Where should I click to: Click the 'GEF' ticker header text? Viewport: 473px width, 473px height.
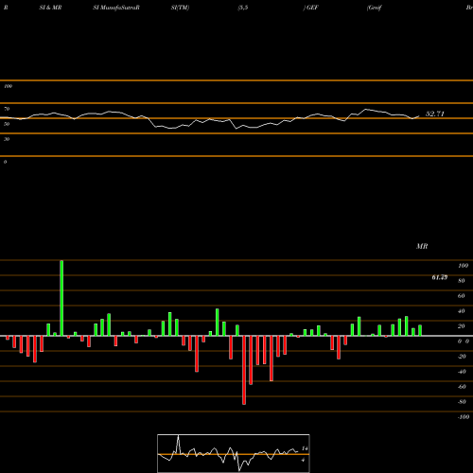[x=312, y=8]
